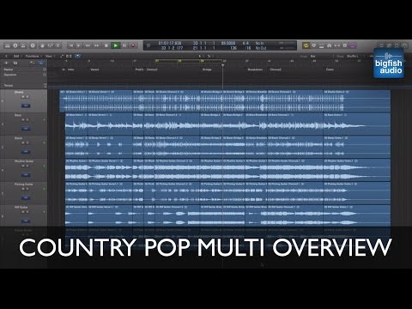The image size is (412, 309).
Task: Open the List Editors panel
Action: click(x=381, y=45)
